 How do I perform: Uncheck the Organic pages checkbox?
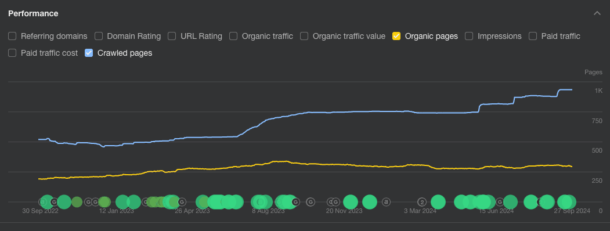coord(396,36)
